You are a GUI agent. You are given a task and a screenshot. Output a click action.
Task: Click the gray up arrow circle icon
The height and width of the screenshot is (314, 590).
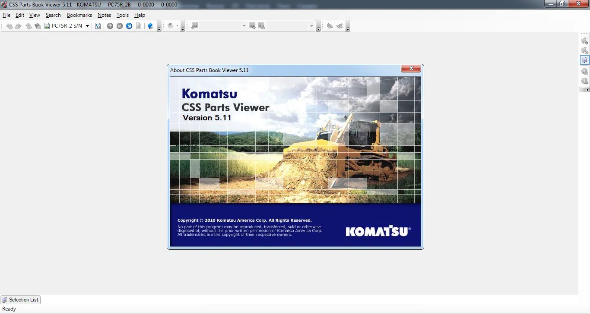pyautogui.click(x=110, y=26)
